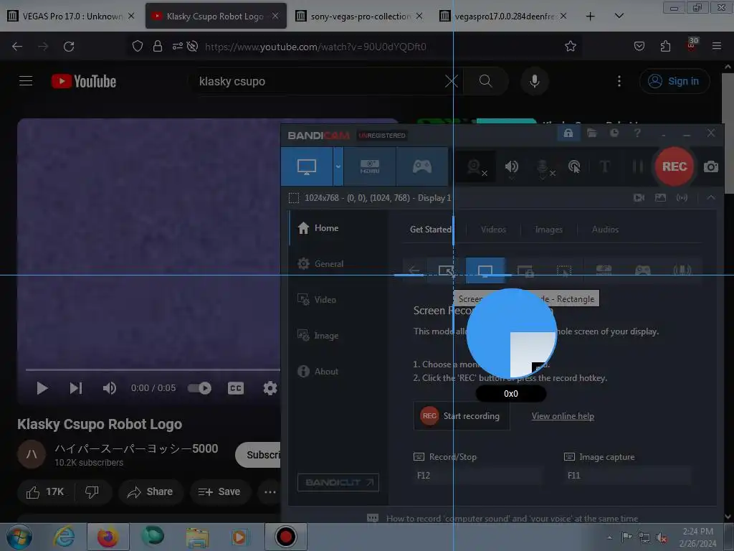Toggle the webcam overlay in Bandicam
Image resolution: width=734 pixels, height=551 pixels.
click(x=476, y=166)
